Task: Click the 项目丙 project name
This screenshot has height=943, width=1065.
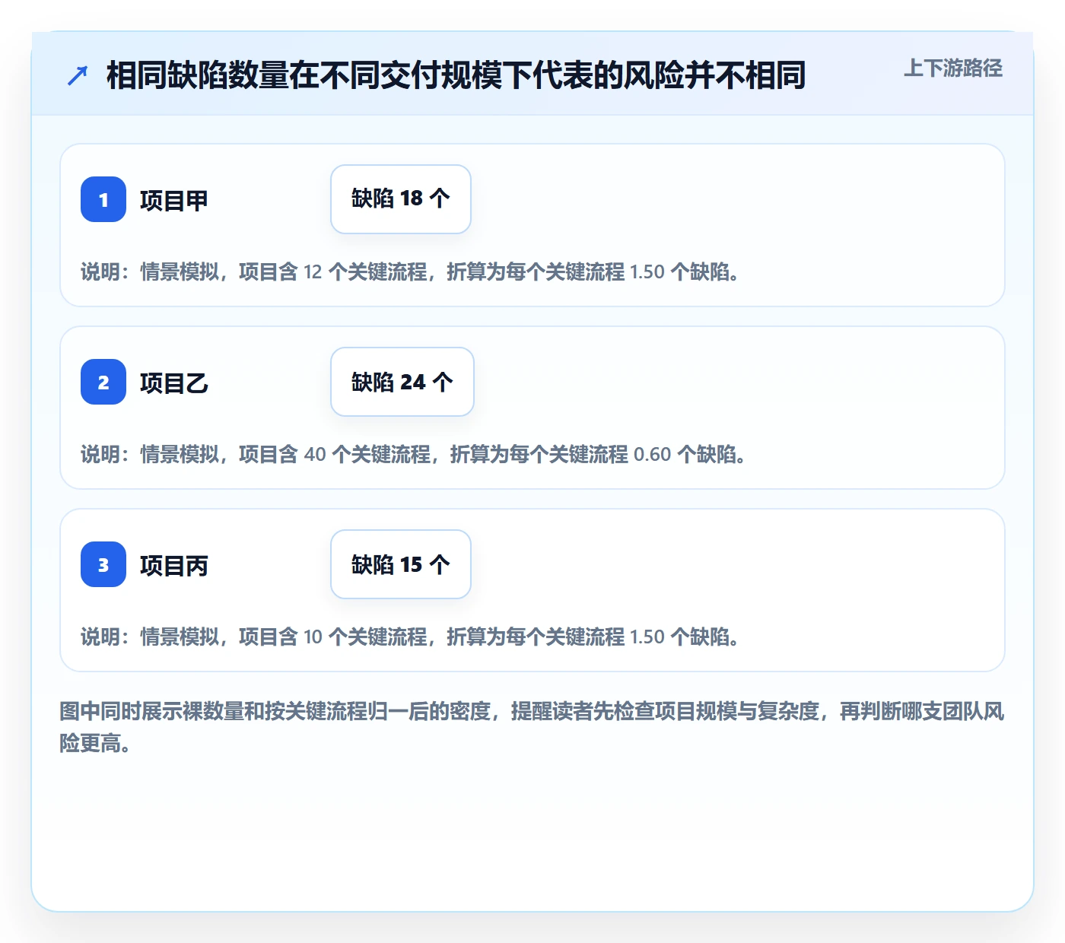Action: 174,566
